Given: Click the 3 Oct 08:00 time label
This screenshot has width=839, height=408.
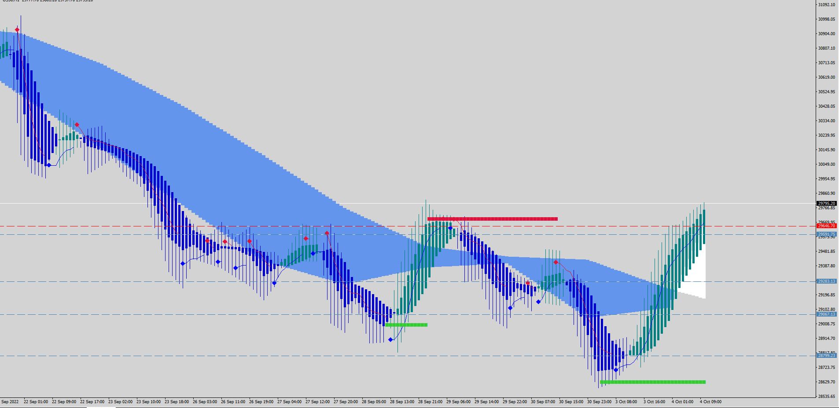Looking at the screenshot, I should pyautogui.click(x=626, y=402).
